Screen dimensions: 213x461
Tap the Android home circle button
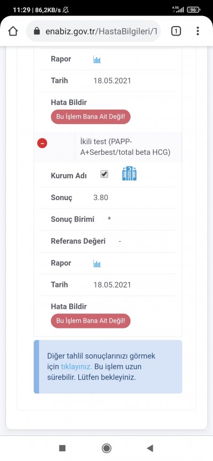click(106, 448)
